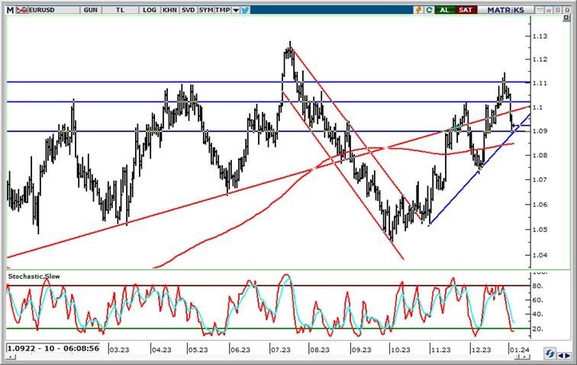Click the Matriks M logo icon
577x365 pixels.
[x=11, y=10]
